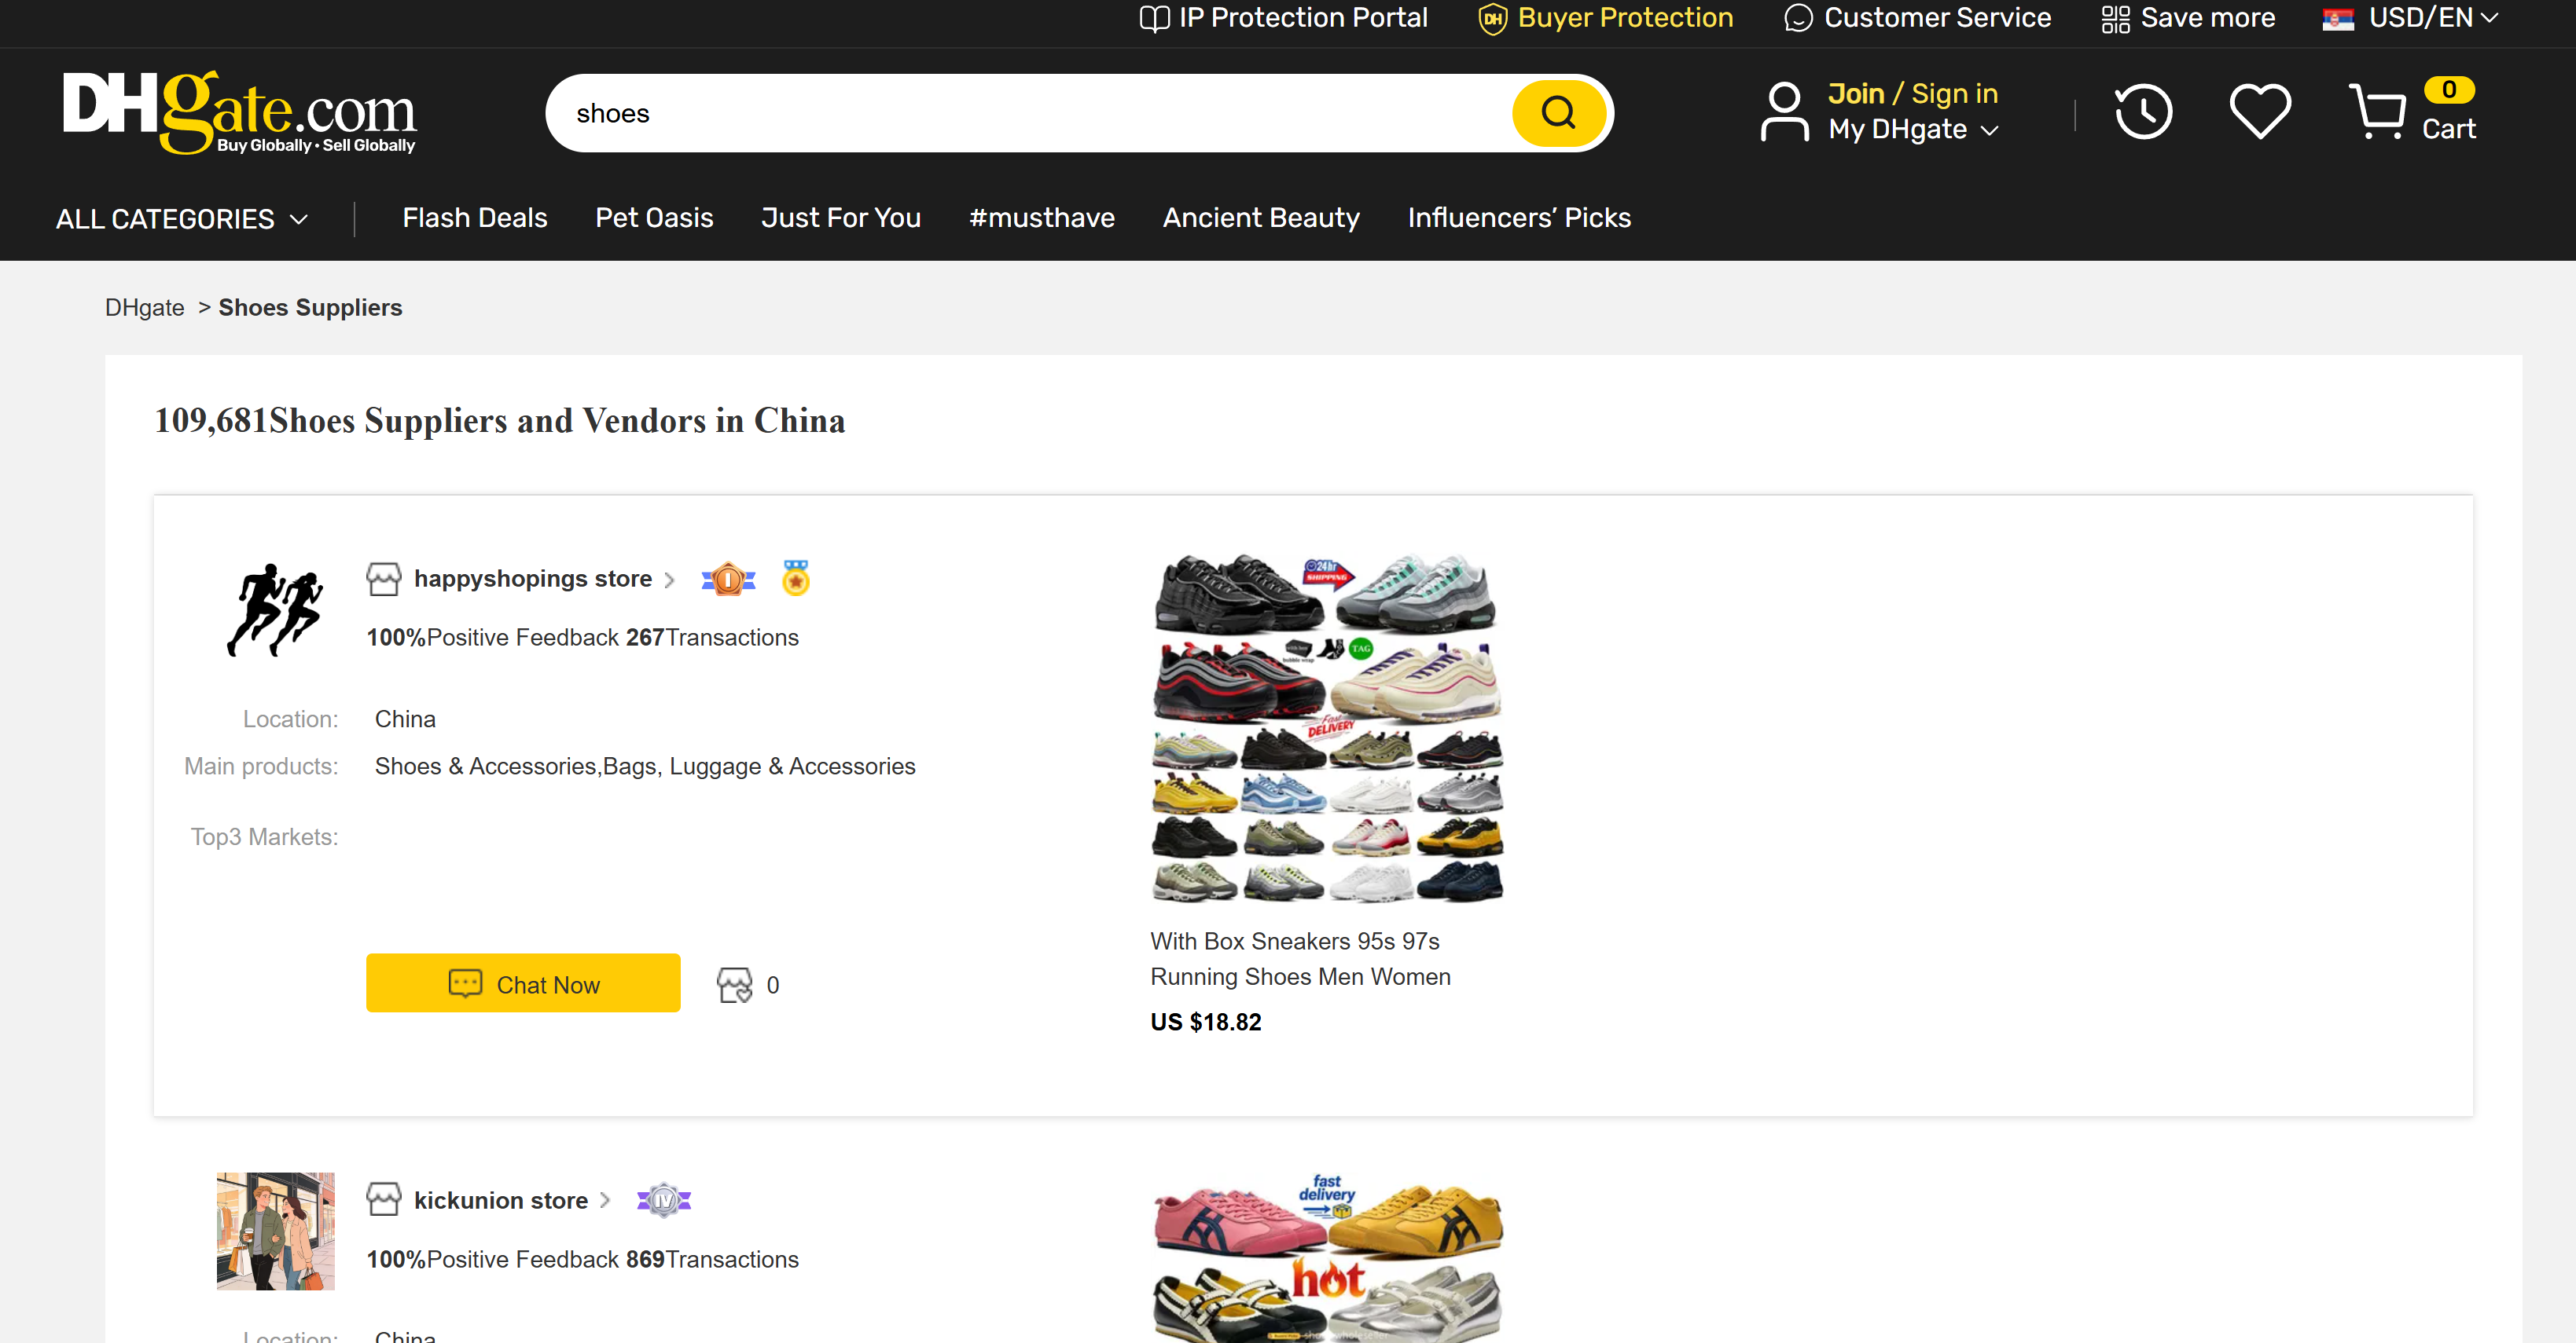The height and width of the screenshot is (1343, 2576).
Task: Open the Ancient Beauty section
Action: [1260, 218]
